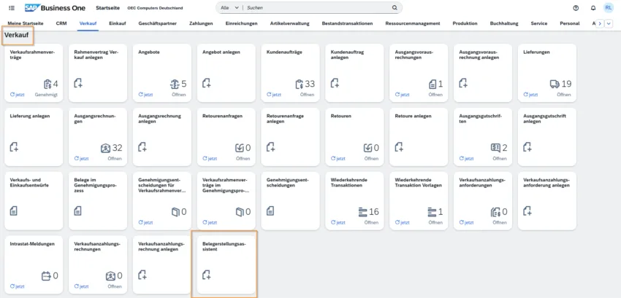Click the Ausgangsgutschriften credit memo icon
This screenshot has width=621, height=298.
tap(495, 148)
